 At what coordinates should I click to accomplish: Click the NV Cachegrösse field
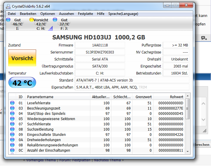click(x=176, y=52)
